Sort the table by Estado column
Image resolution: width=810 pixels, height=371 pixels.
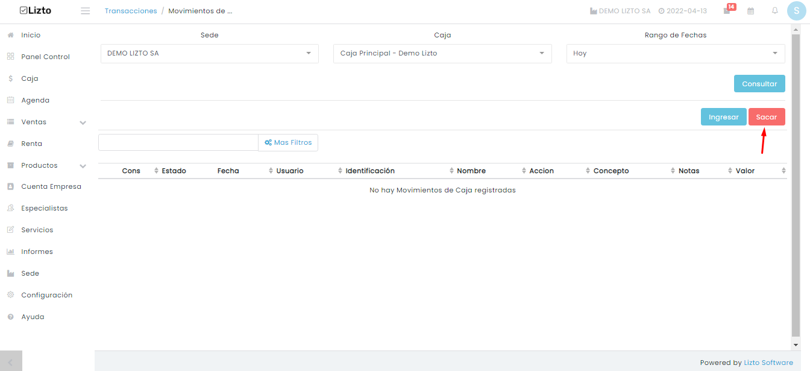[174, 171]
